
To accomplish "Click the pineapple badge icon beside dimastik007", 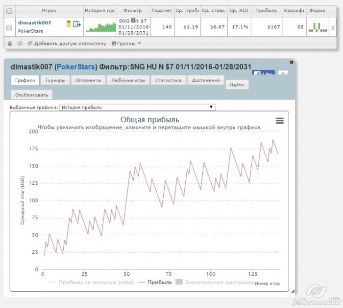I will pyautogui.click(x=69, y=23).
